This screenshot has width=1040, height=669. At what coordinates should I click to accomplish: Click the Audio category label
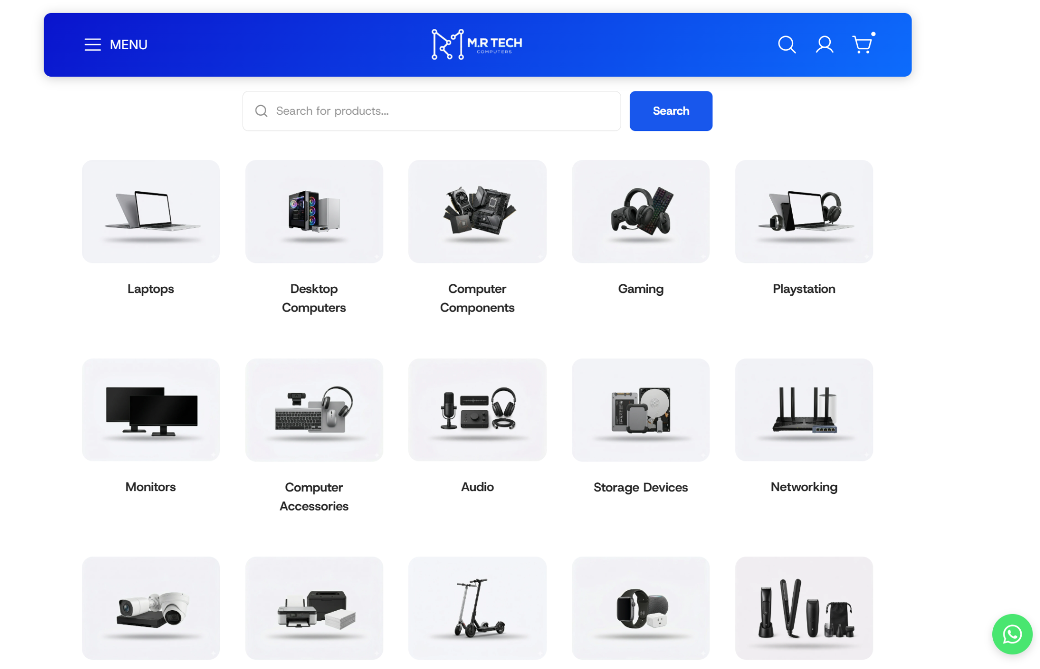pyautogui.click(x=477, y=487)
